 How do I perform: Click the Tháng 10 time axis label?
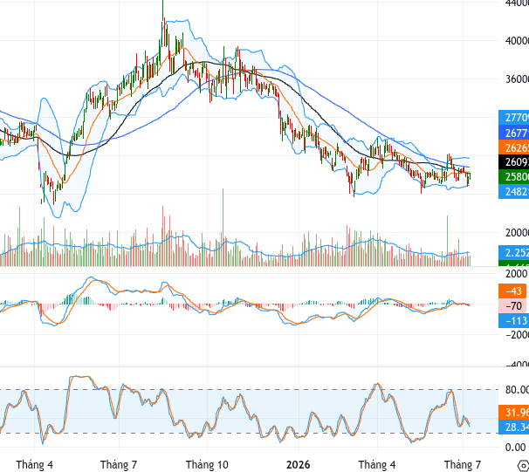pyautogui.click(x=207, y=465)
